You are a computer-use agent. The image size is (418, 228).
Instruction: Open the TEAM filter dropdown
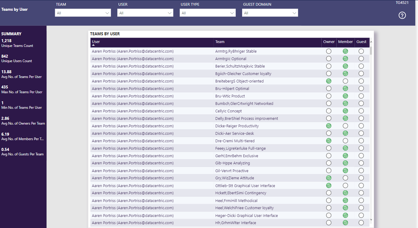(83, 13)
